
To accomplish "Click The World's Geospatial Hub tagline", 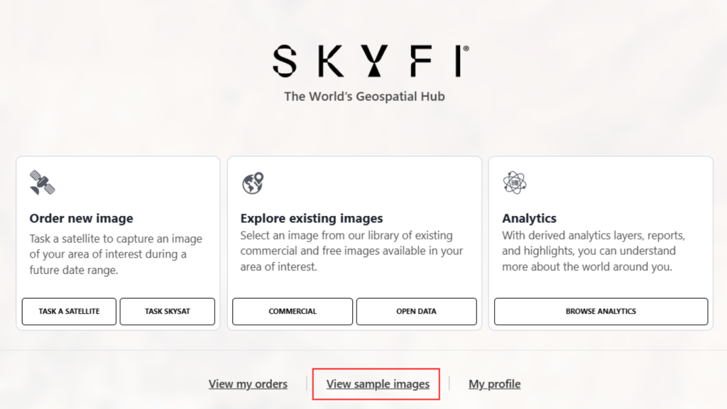I will point(364,97).
